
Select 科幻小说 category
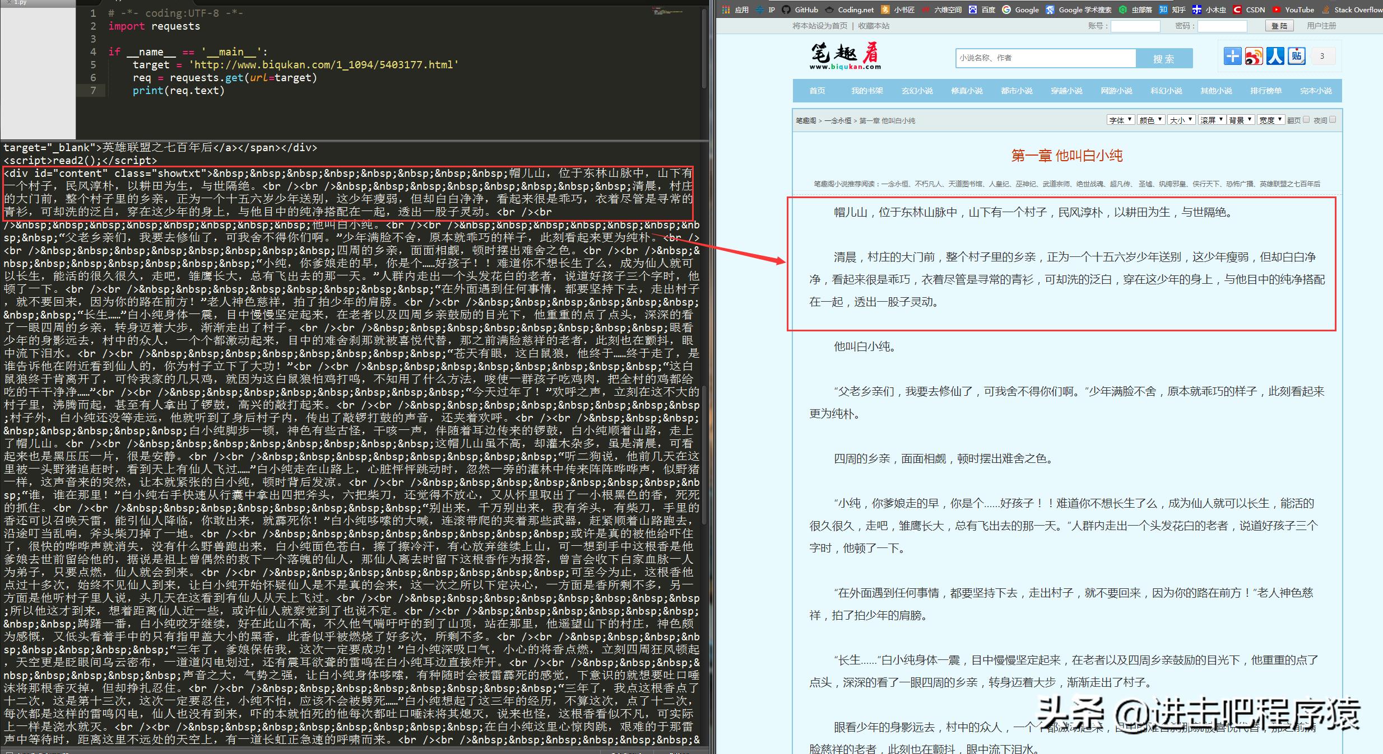point(1166,91)
